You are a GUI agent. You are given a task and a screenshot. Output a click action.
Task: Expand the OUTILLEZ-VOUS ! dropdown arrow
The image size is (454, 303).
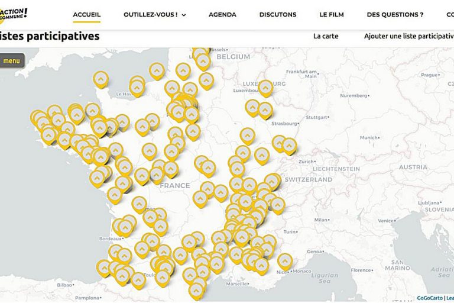click(184, 15)
